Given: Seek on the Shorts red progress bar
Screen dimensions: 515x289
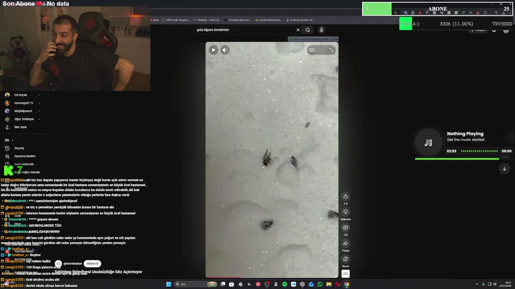Looking at the screenshot, I should (x=272, y=277).
